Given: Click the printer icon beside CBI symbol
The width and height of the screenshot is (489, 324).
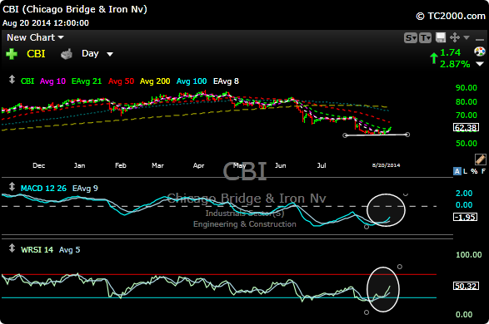Looking at the screenshot, I should [67, 54].
